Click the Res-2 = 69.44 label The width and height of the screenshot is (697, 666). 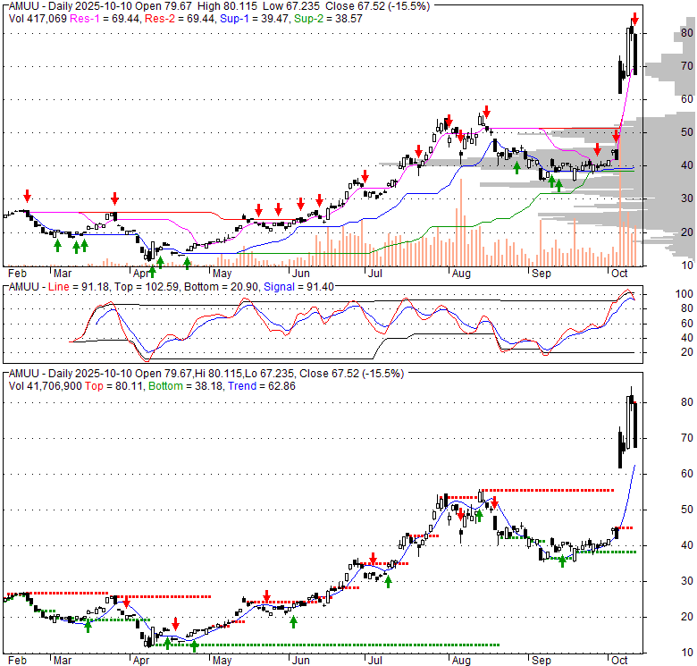(x=179, y=19)
